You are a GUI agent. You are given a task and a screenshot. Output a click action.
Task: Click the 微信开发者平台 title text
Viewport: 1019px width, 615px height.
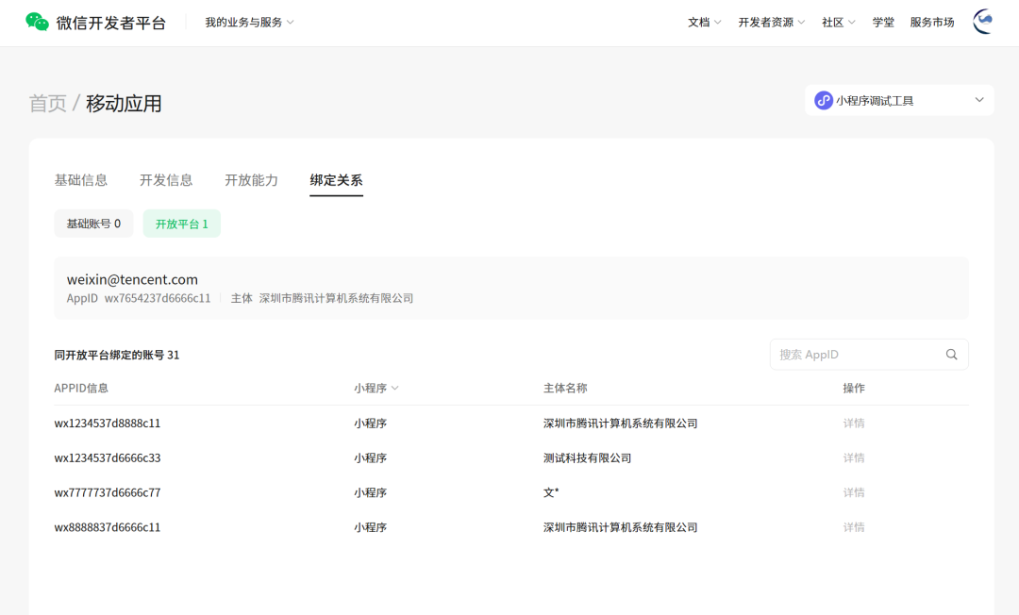[111, 23]
